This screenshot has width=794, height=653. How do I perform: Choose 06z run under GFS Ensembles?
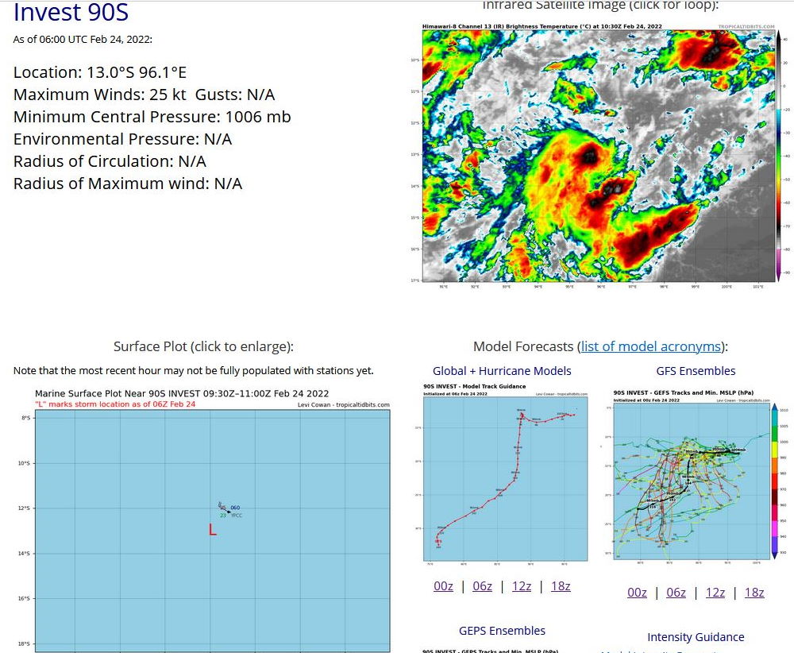click(676, 593)
